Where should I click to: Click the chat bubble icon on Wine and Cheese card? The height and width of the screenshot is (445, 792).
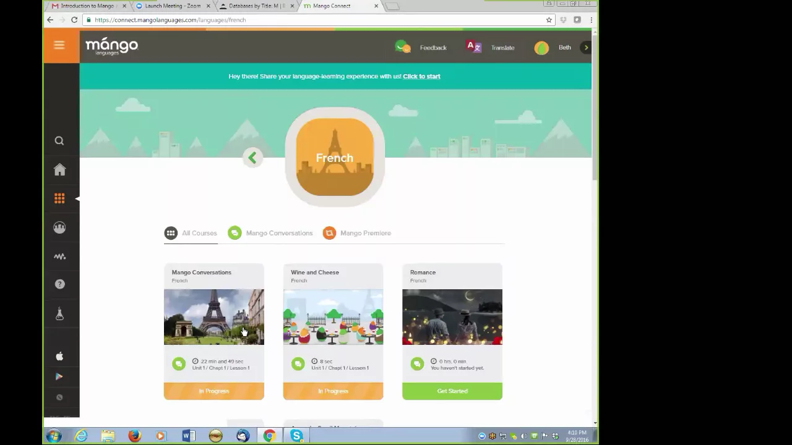coord(298,364)
